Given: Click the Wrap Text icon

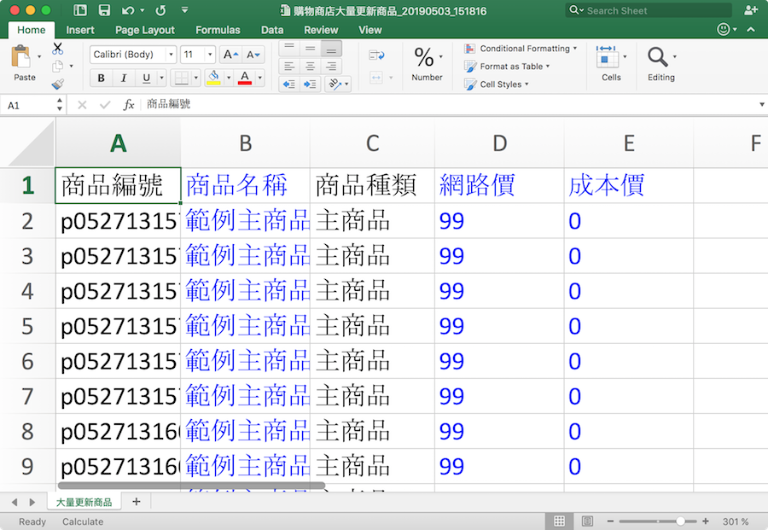Looking at the screenshot, I should click(x=376, y=55).
